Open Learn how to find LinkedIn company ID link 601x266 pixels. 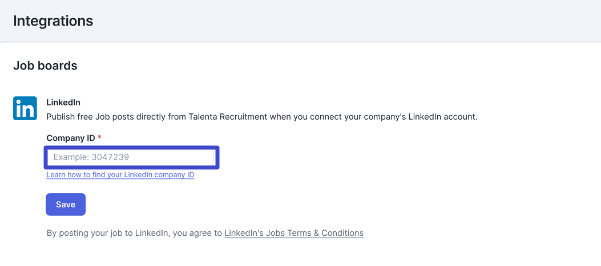coord(120,175)
